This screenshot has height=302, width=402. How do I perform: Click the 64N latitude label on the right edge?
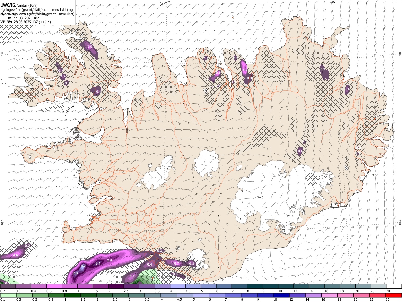tap(400, 222)
